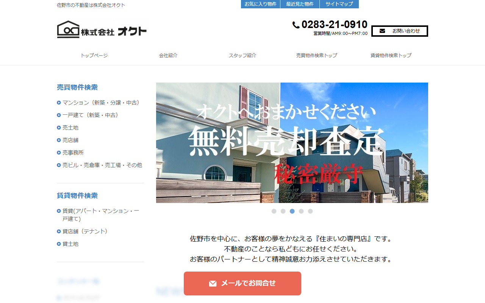This screenshot has width=485, height=303.
Task: Click the 営業時間/AM9:00～PM7:00 text
Action: [x=341, y=33]
